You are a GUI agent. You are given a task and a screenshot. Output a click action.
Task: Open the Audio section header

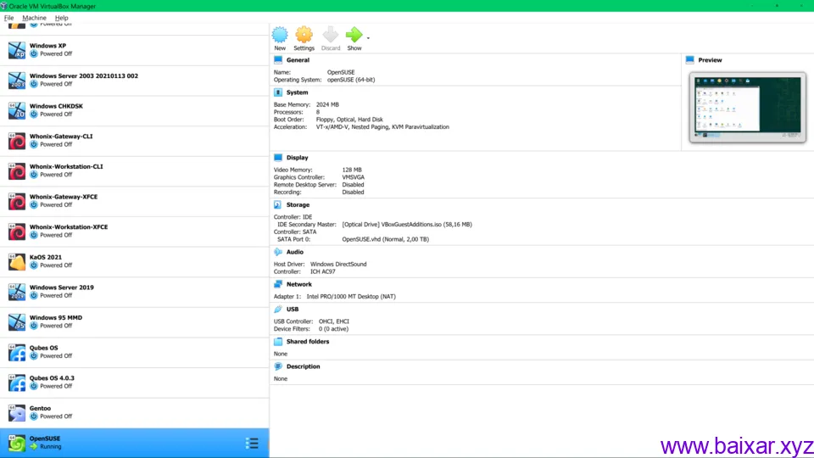tap(295, 252)
